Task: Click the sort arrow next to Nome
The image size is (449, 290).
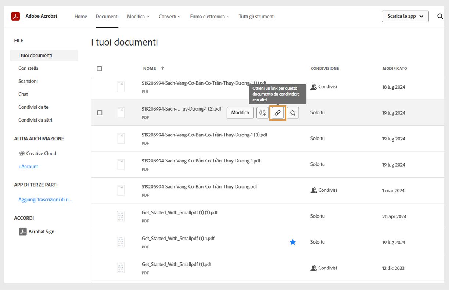Action: (163, 68)
